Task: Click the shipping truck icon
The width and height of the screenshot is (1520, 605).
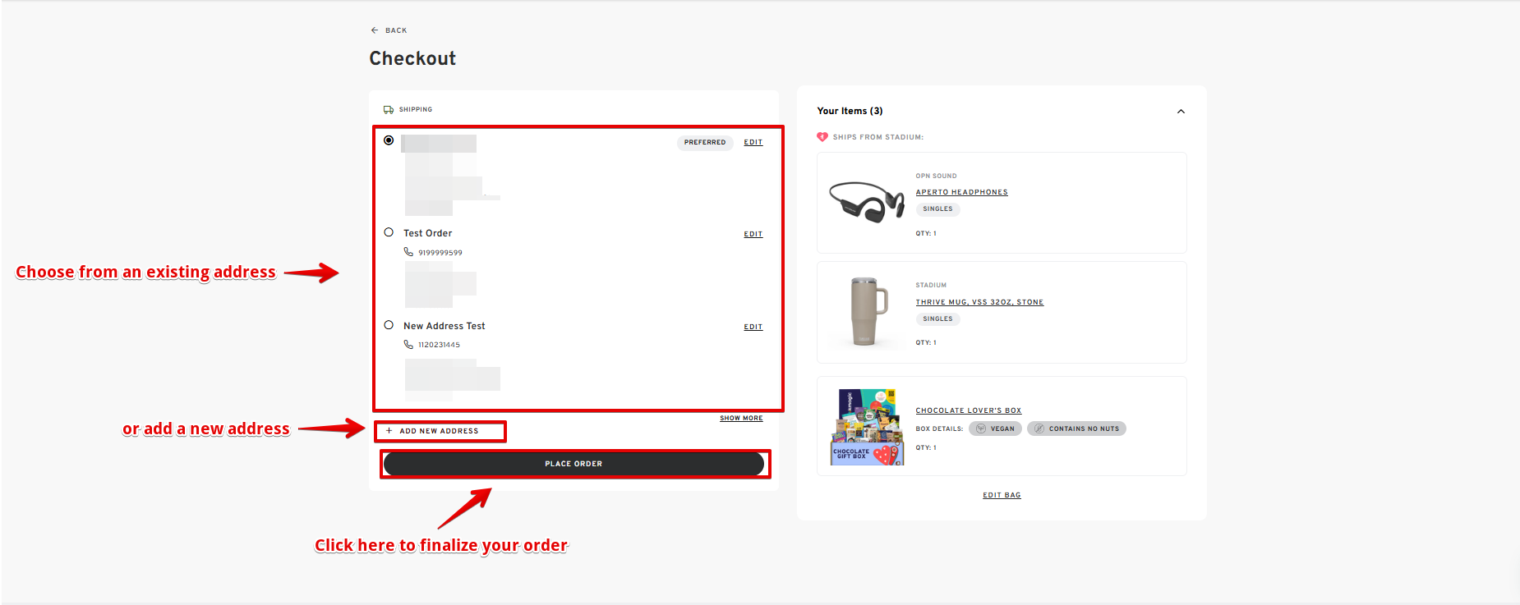Action: coord(389,109)
